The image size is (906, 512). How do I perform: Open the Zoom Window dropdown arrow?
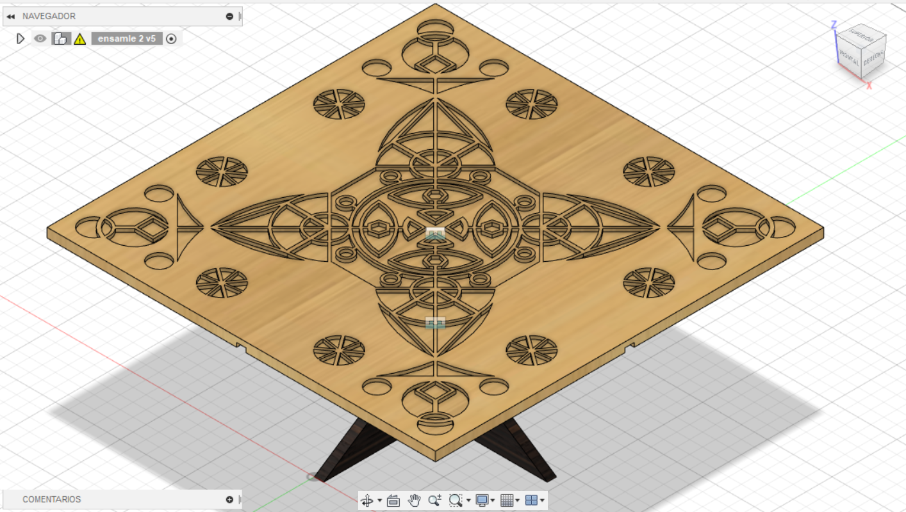click(468, 500)
